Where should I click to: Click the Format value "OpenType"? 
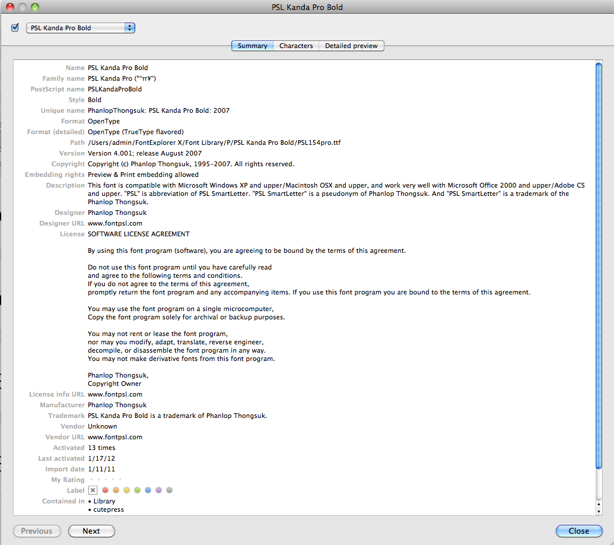point(104,122)
